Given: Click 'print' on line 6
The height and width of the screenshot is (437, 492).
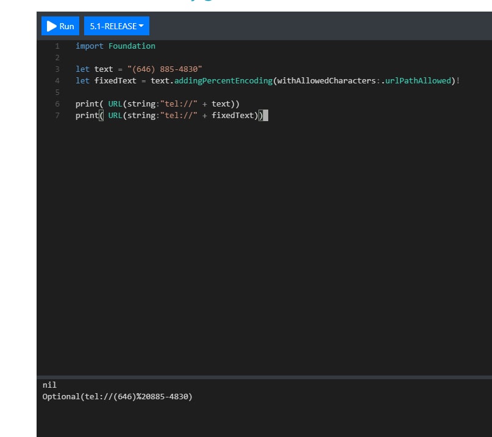Looking at the screenshot, I should click(x=87, y=104).
